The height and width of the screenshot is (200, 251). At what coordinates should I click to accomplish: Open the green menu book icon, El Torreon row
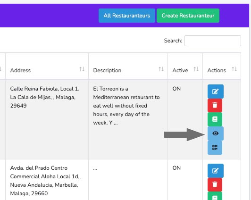(215, 119)
